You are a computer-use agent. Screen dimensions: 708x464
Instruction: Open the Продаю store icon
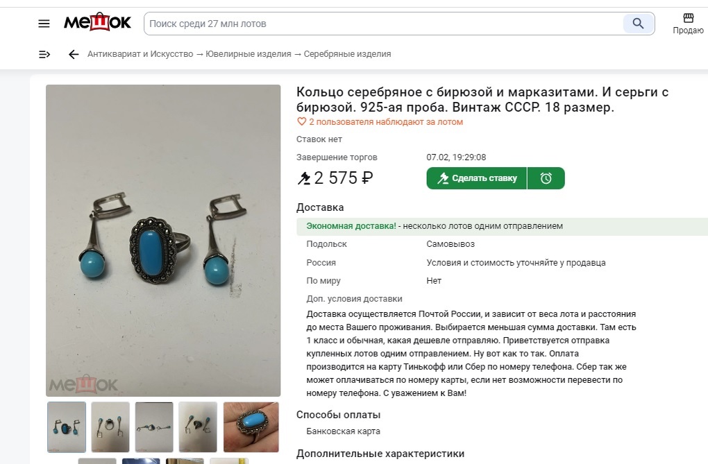(688, 24)
